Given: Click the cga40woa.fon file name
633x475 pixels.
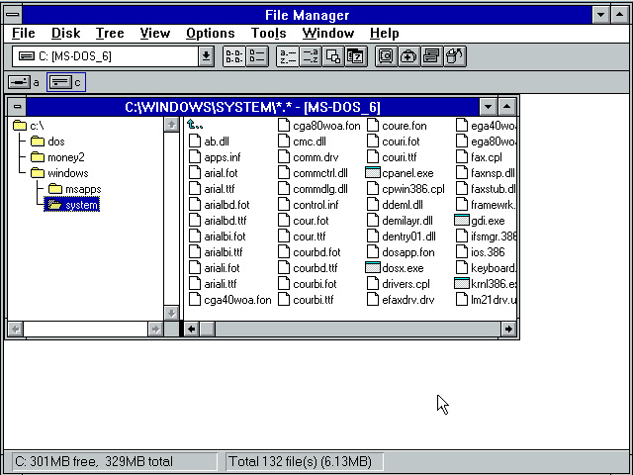Looking at the screenshot, I should tap(237, 300).
